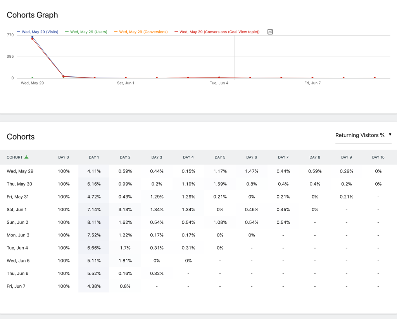Click the Sat, Jun 1 axis label
The height and width of the screenshot is (319, 397).
pos(126,83)
